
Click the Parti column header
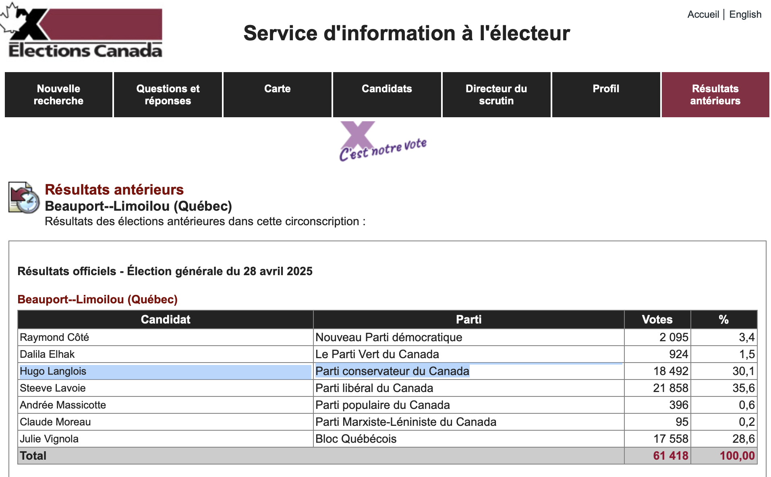pyautogui.click(x=468, y=319)
